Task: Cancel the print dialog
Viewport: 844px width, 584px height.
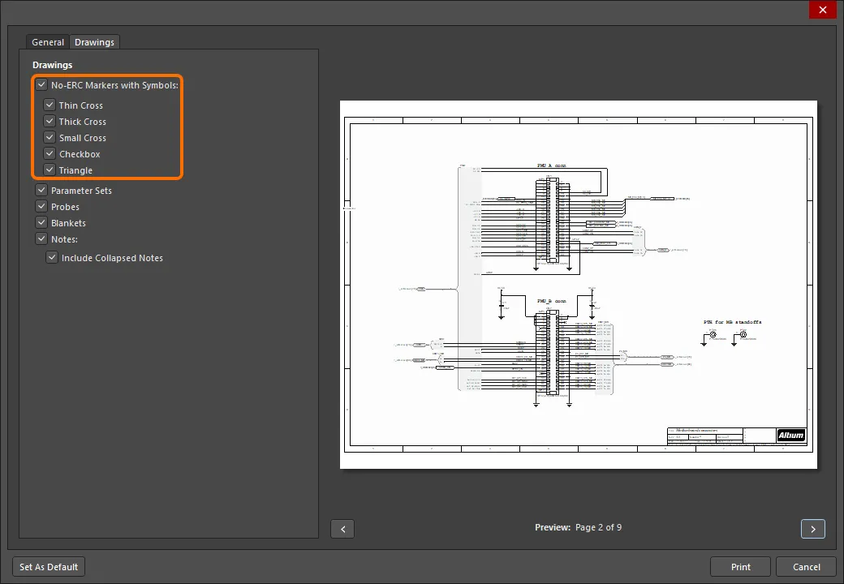Action: tap(807, 567)
